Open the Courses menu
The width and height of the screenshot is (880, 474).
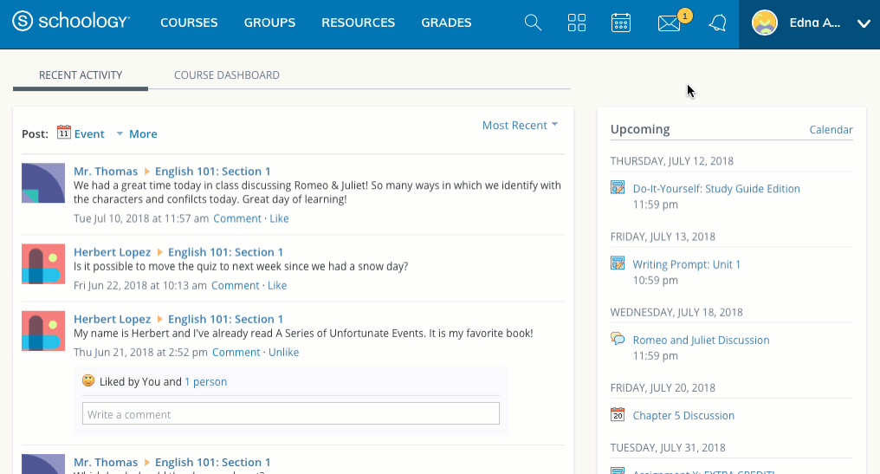pos(189,23)
